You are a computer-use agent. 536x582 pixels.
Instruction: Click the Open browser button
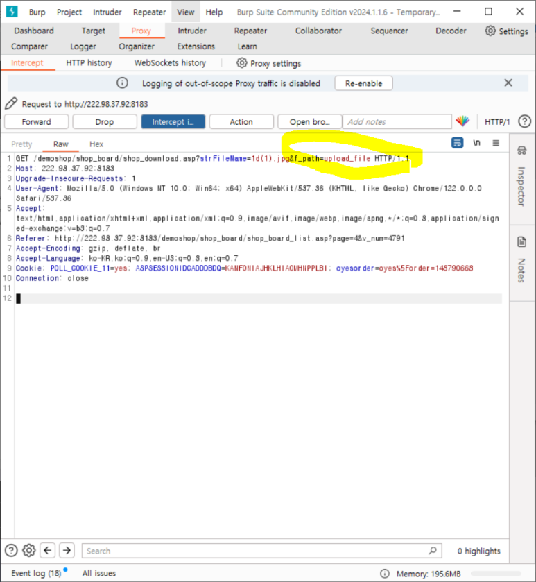(x=309, y=122)
